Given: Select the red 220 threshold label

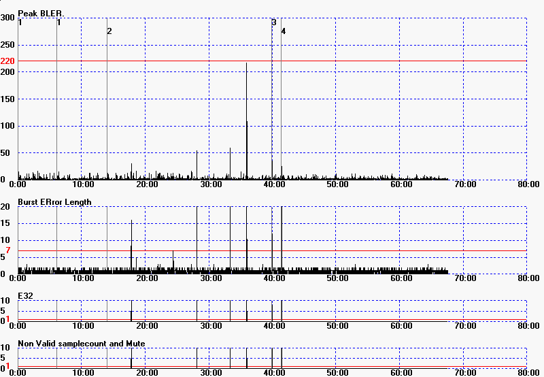Looking at the screenshot, I should pyautogui.click(x=7, y=61).
